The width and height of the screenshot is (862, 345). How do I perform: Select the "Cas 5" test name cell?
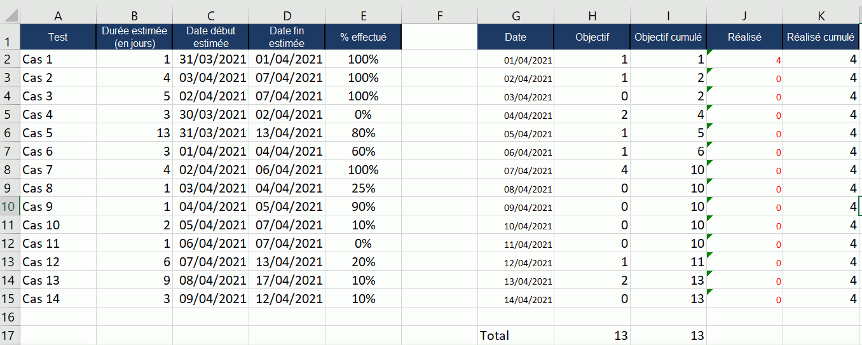pos(58,133)
